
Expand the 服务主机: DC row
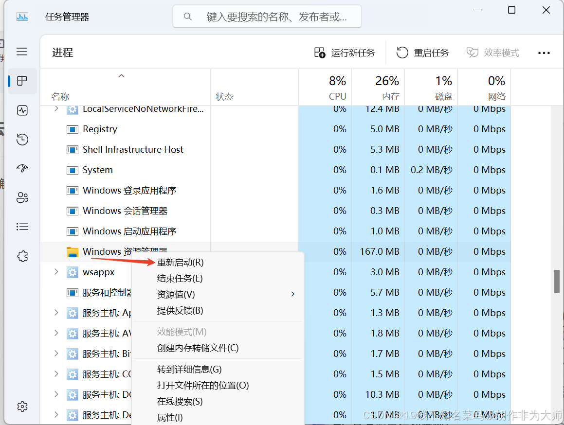pyautogui.click(x=56, y=394)
